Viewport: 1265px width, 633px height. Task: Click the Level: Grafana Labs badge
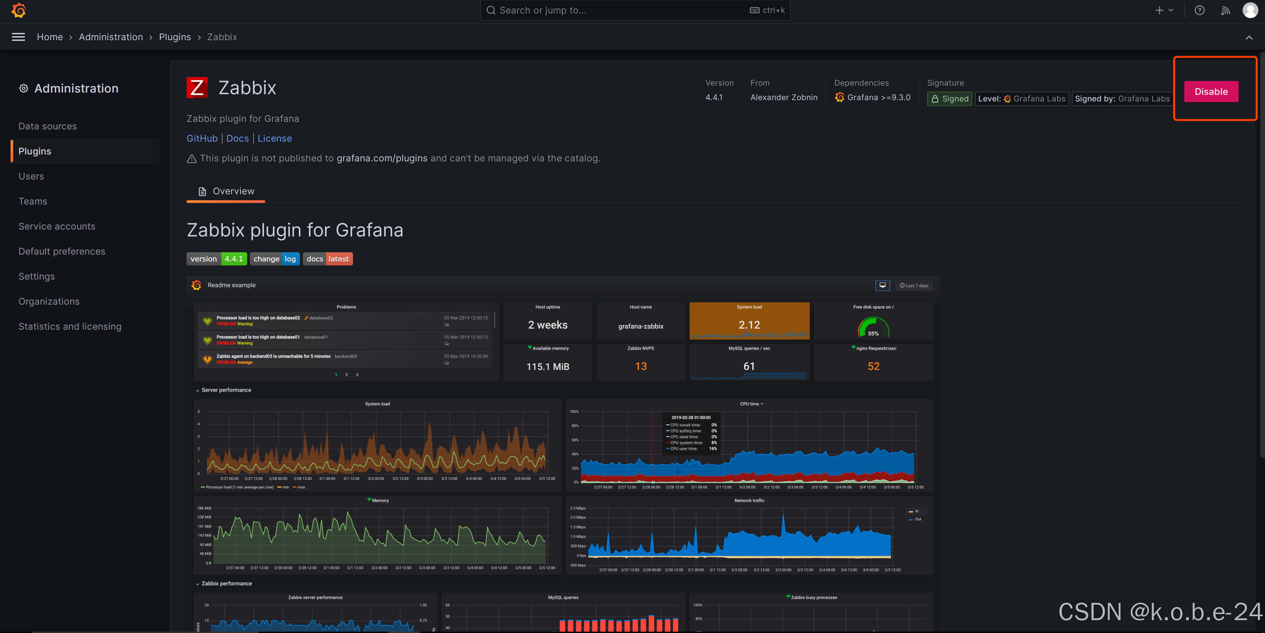(1021, 98)
